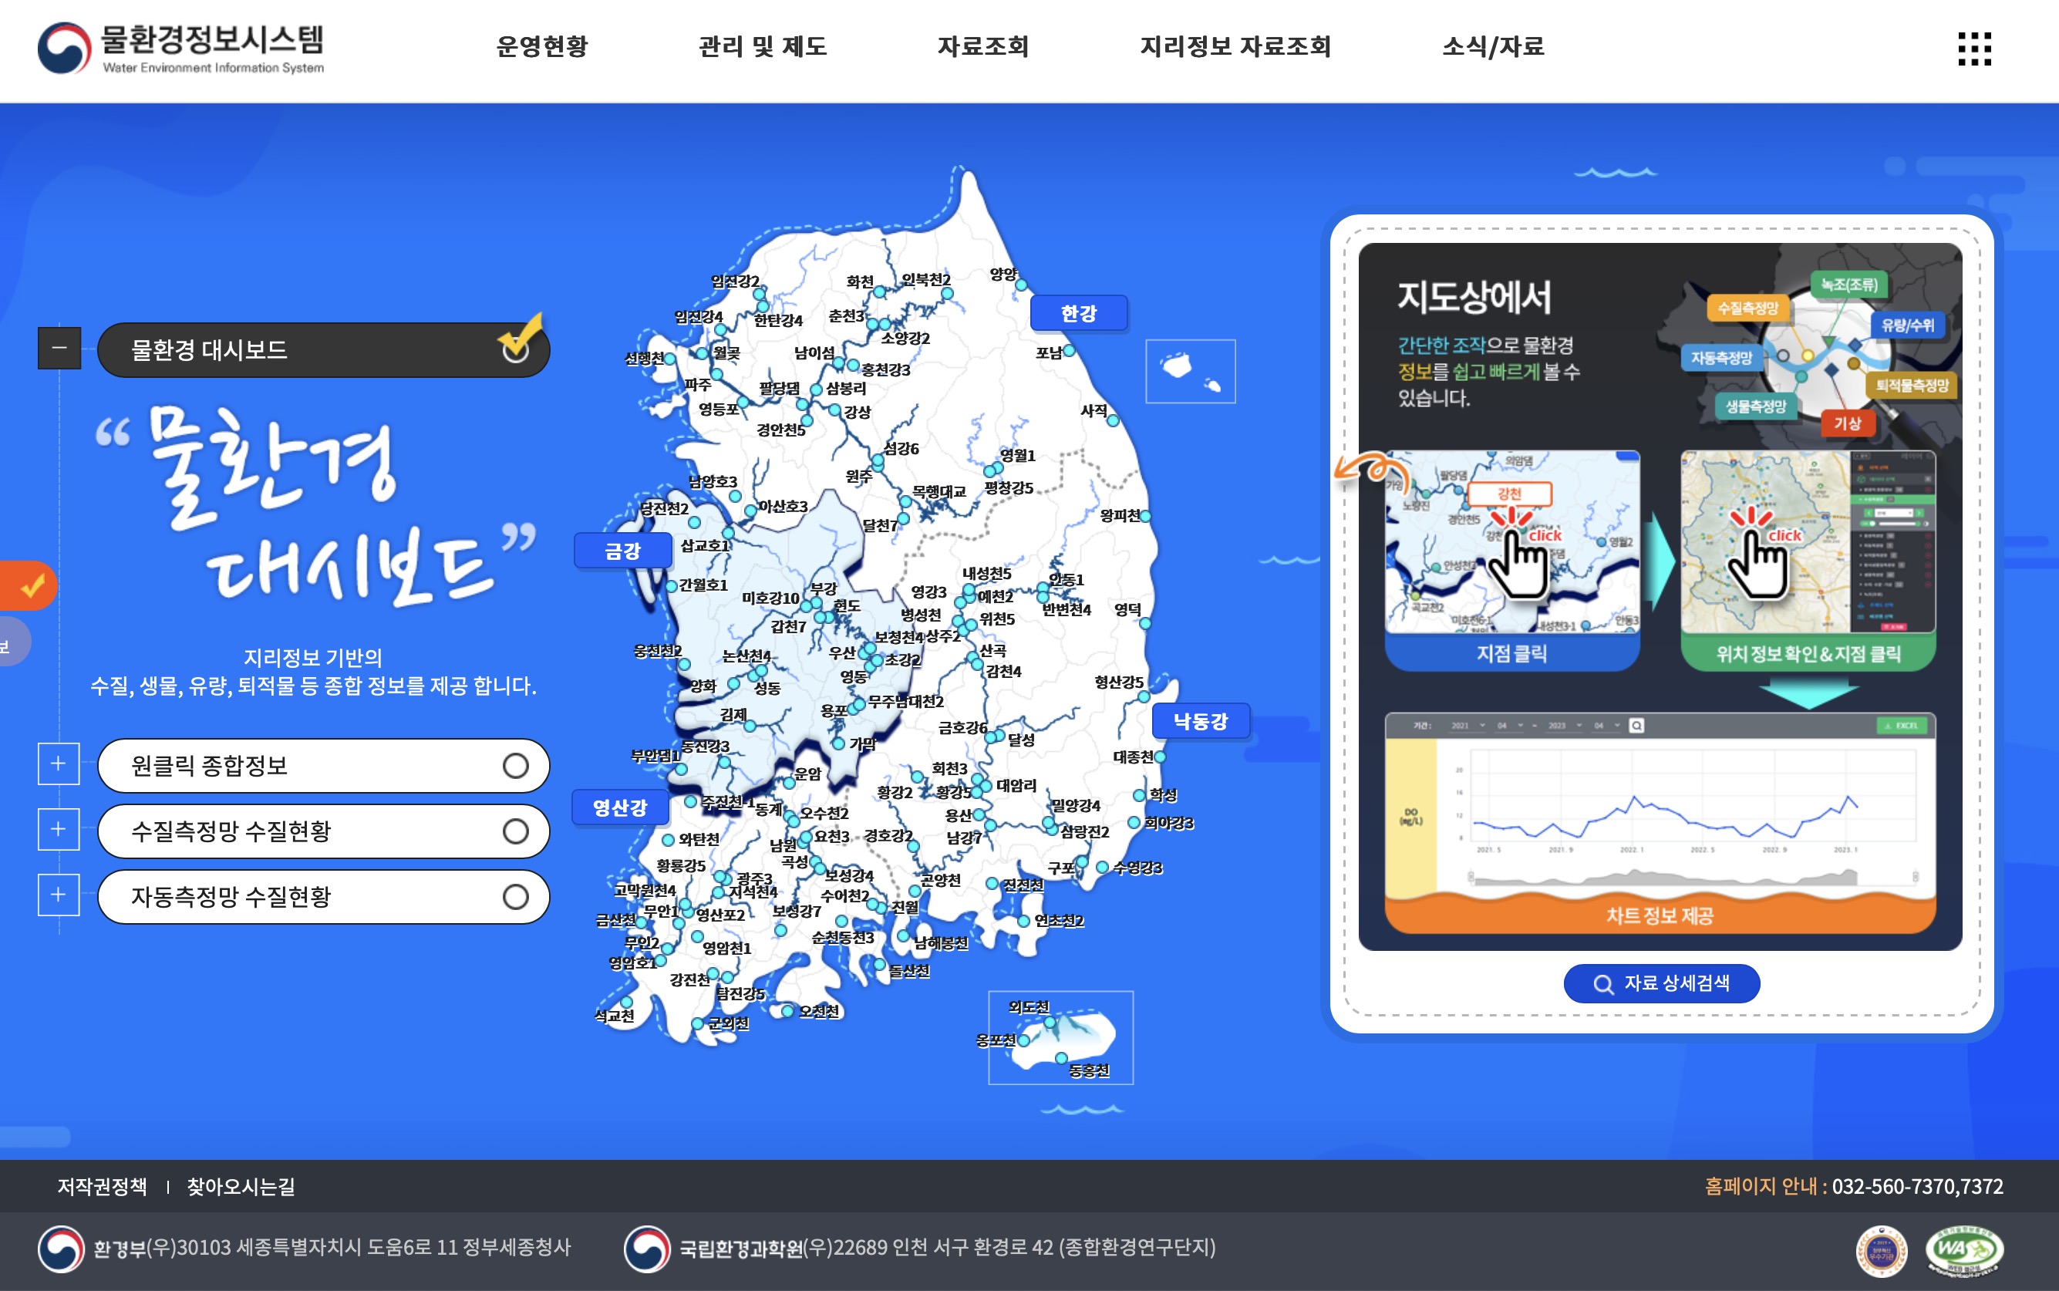
Task: Select the 오천천 station marker on map
Action: 788,1011
